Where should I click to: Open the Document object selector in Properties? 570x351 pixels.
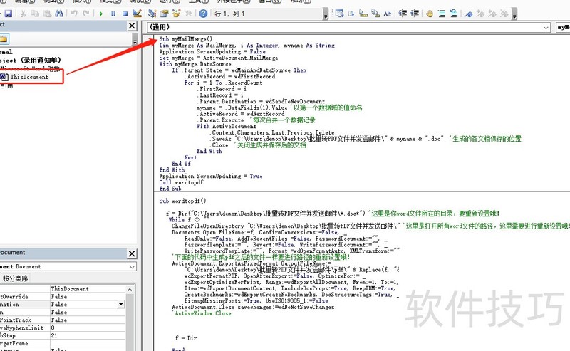coord(131,266)
